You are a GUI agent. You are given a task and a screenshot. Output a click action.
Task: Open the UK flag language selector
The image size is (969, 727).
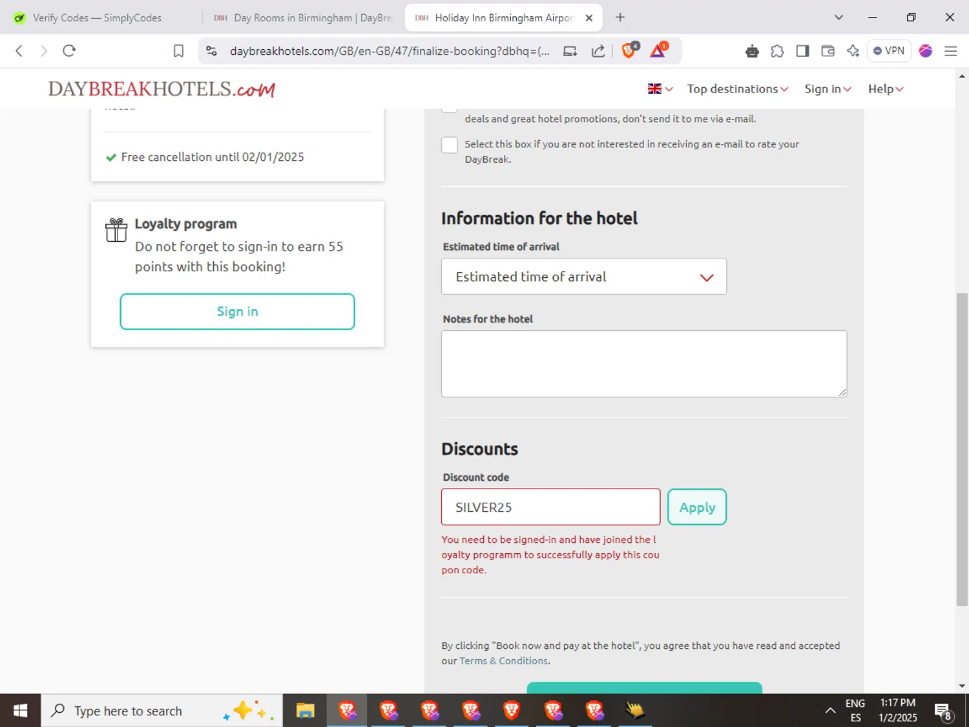660,89
